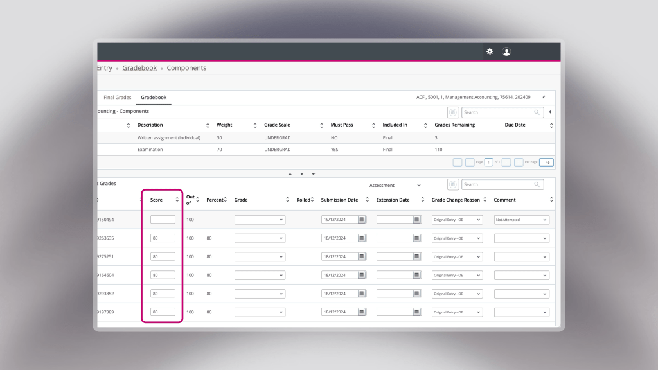Go to last page of components
The height and width of the screenshot is (370, 658).
click(x=519, y=163)
